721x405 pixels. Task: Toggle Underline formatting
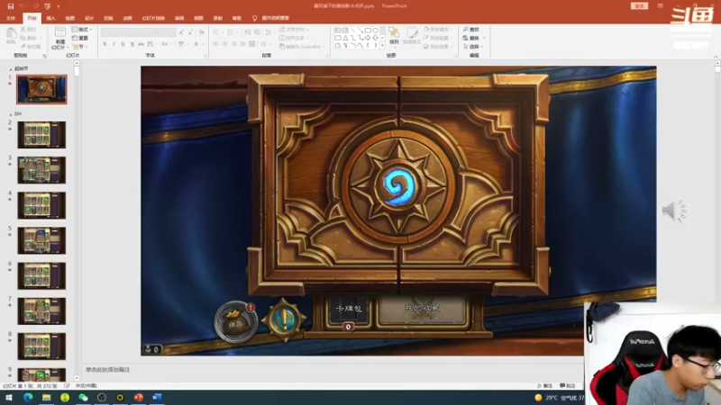pos(123,44)
